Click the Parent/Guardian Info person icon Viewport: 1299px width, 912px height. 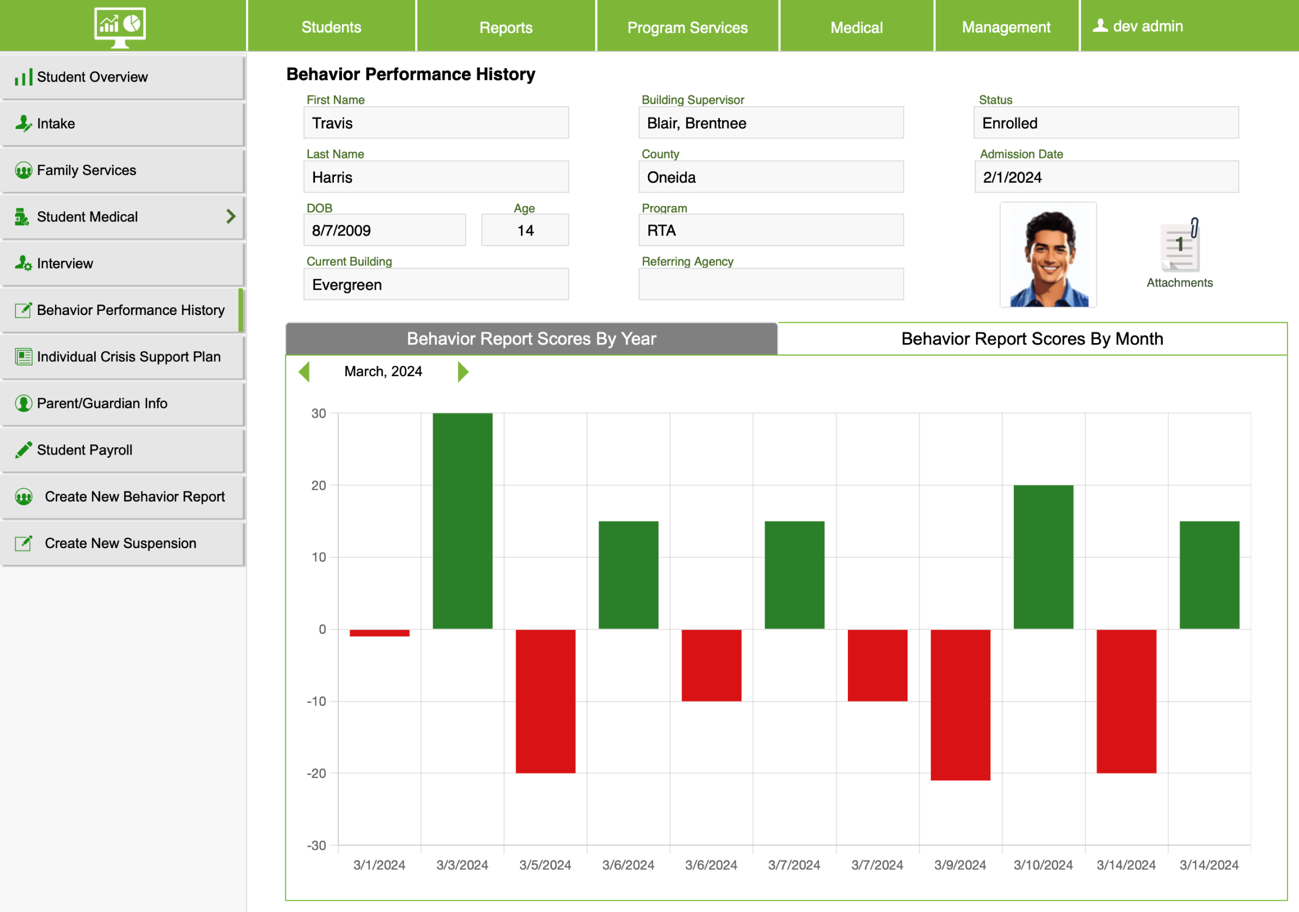pyautogui.click(x=23, y=403)
